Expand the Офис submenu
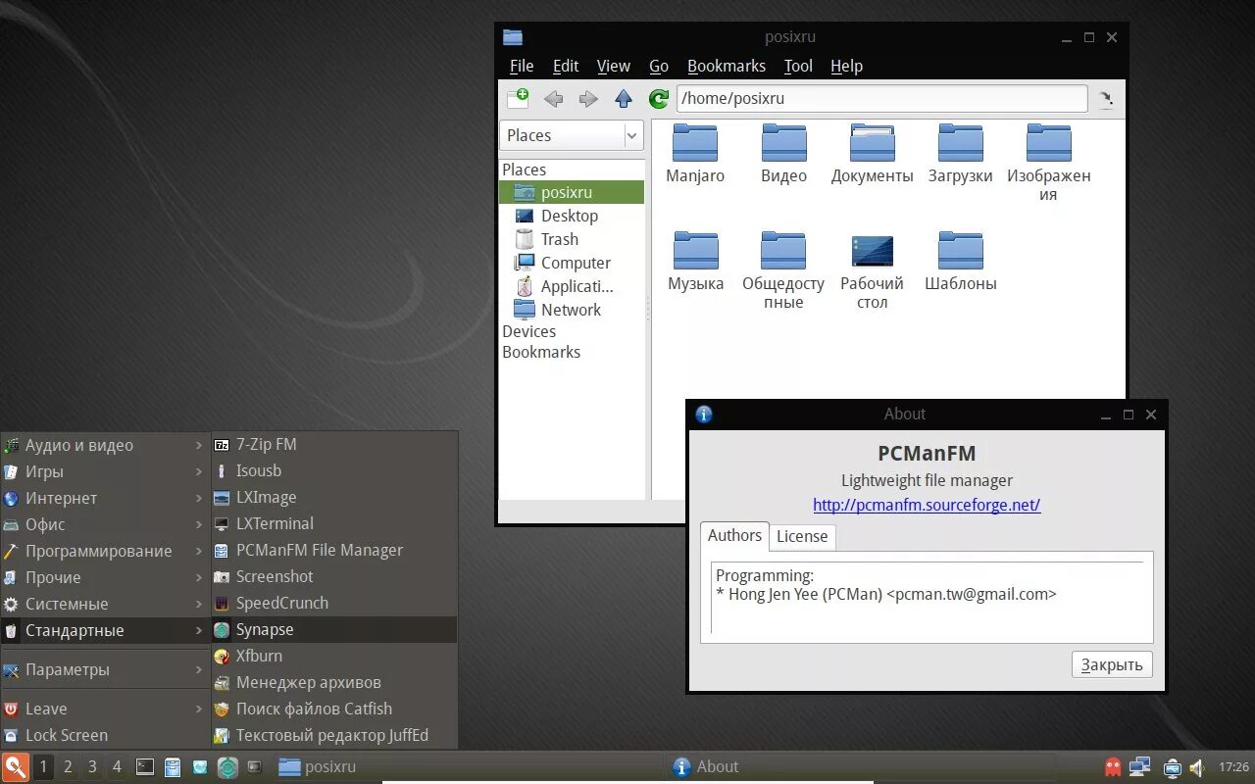 [x=107, y=524]
